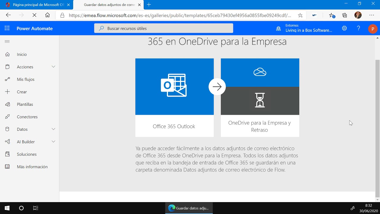Click the Movistar extension icon
Screen dimensions: 380x214
314,15
